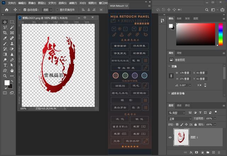Click the 眉毛工具包 button
The width and height of the screenshot is (227, 156).
[120, 93]
